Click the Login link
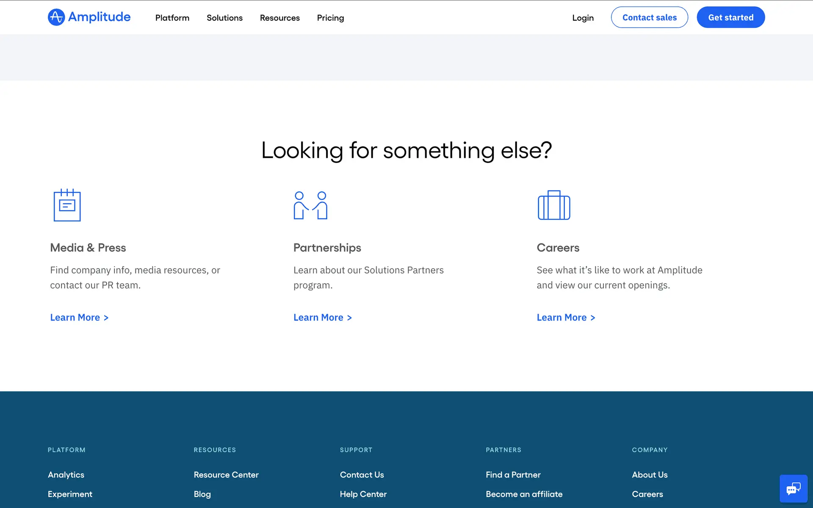Screen dimensions: 813x508 click(583, 18)
